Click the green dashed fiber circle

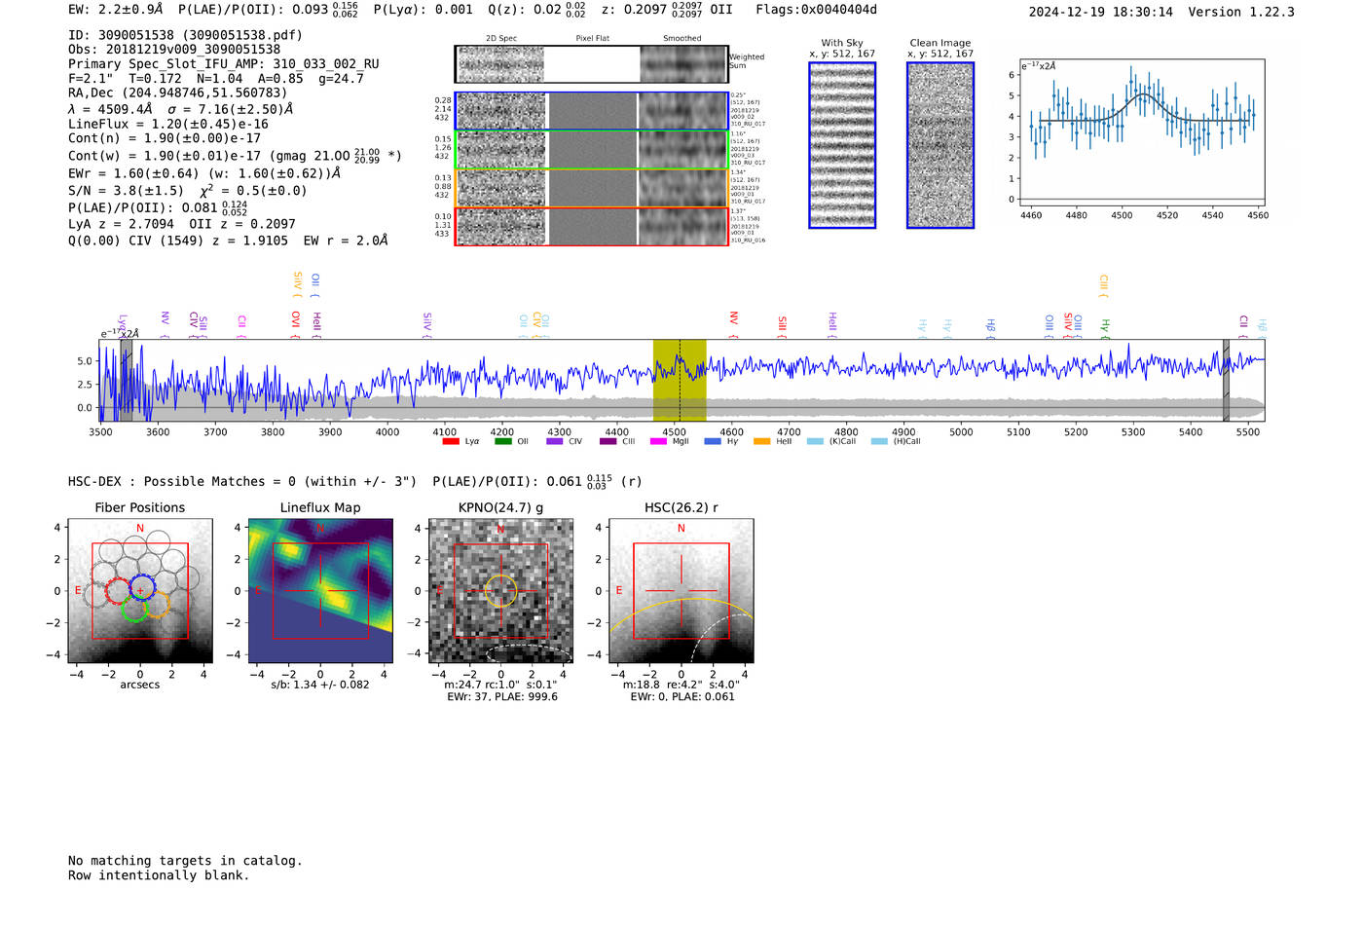pos(134,609)
